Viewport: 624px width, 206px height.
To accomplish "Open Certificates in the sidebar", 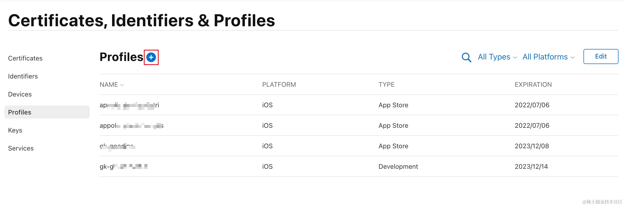I will pyautogui.click(x=25, y=58).
